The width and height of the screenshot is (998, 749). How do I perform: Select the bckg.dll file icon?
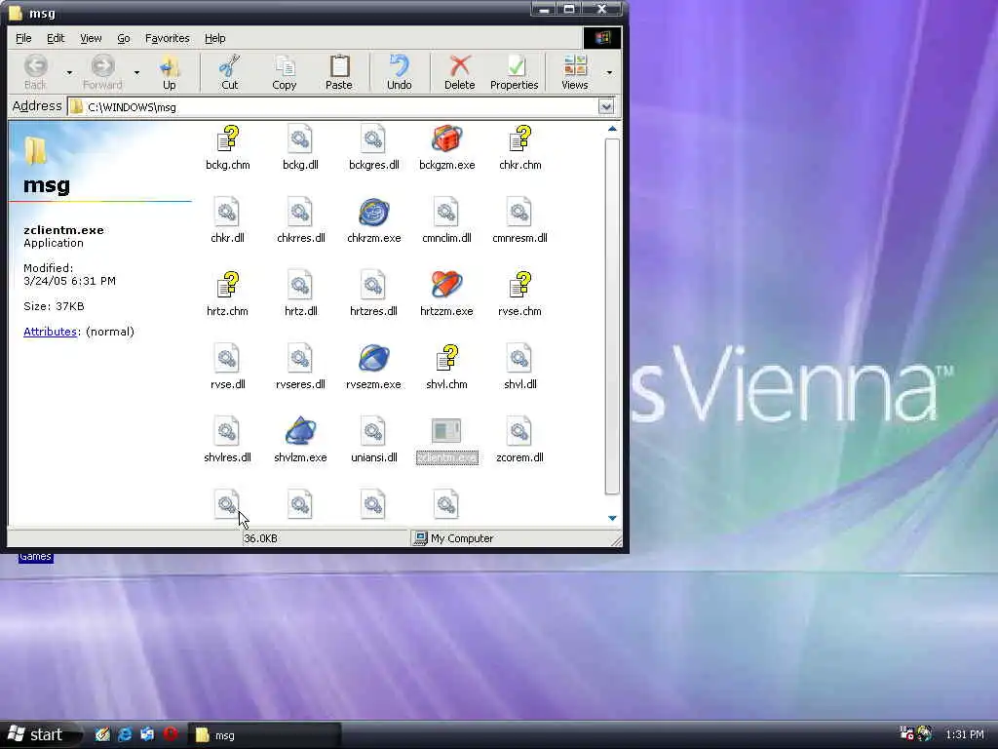coord(300,148)
